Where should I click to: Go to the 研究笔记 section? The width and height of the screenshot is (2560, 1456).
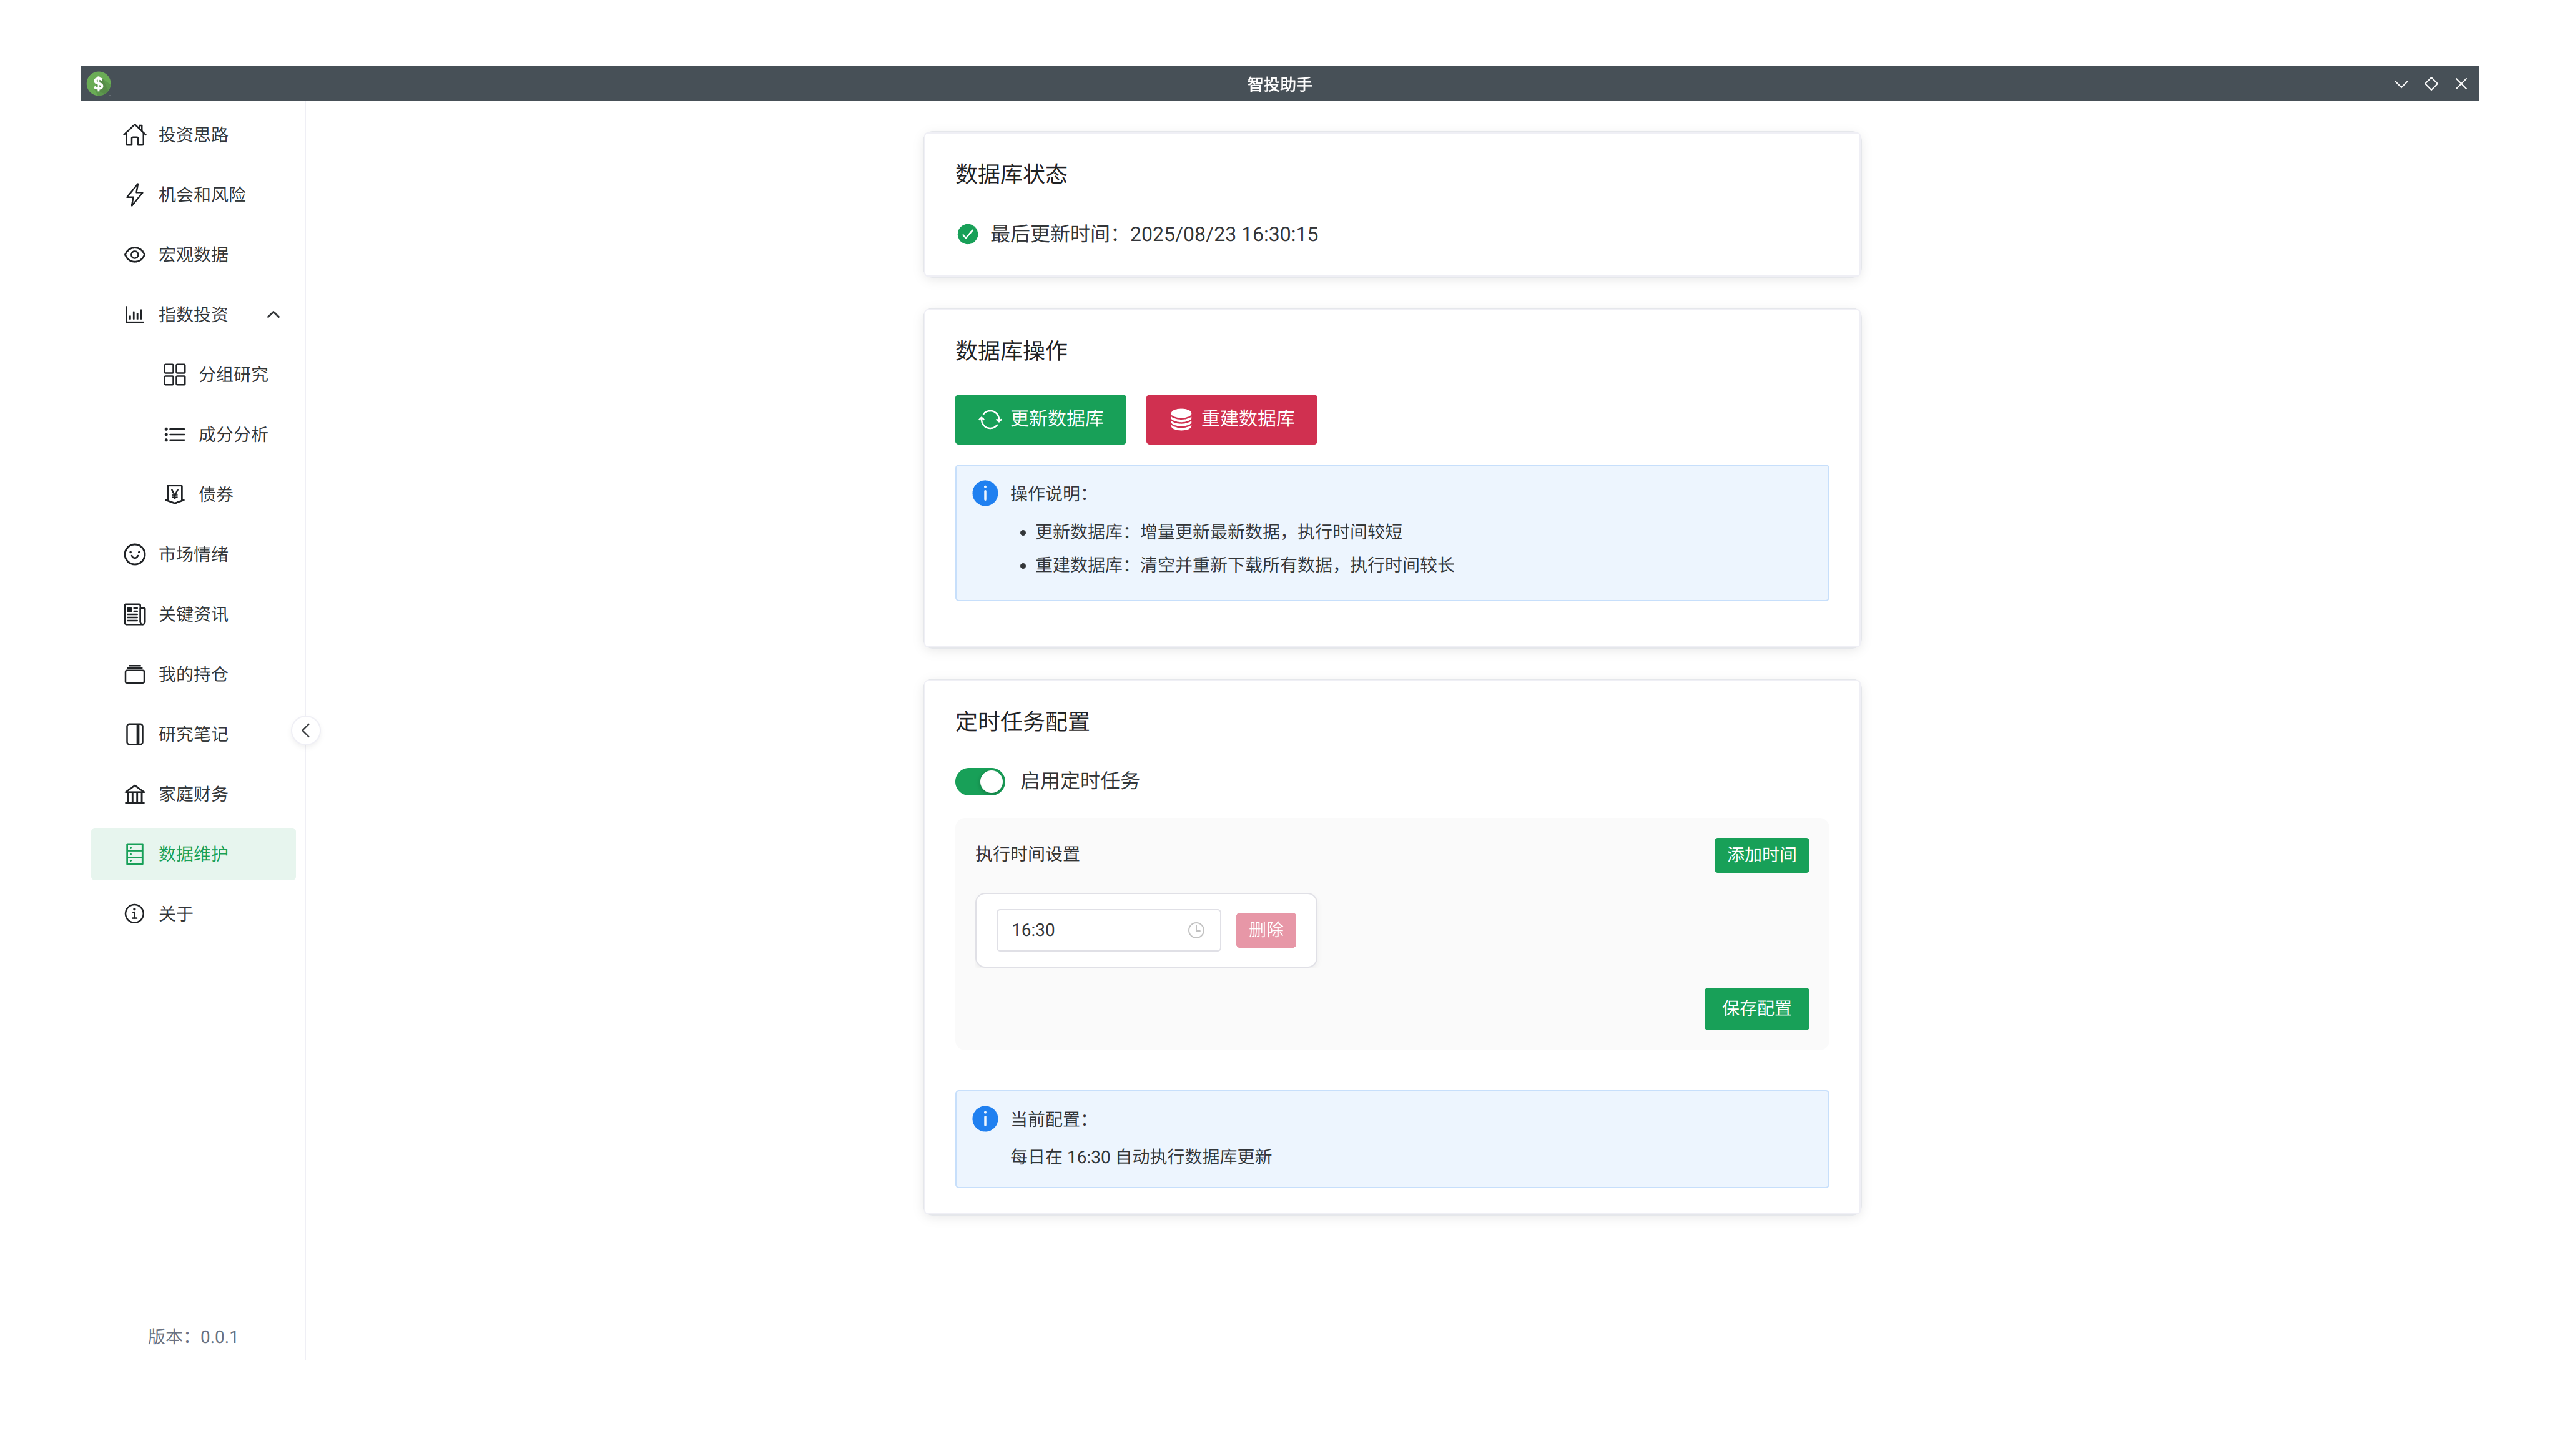(x=193, y=734)
